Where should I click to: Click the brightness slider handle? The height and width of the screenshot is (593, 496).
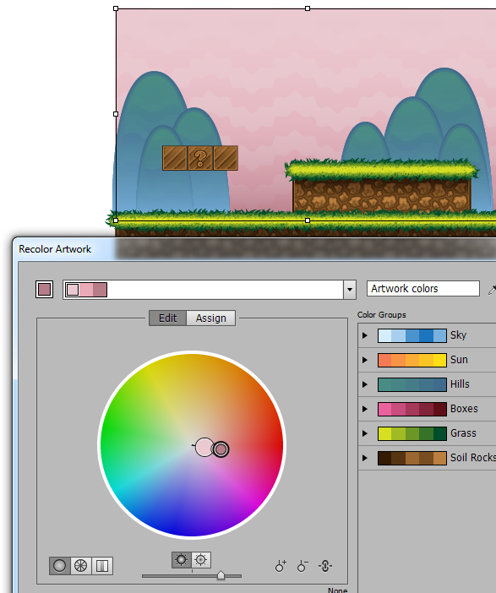(x=221, y=575)
